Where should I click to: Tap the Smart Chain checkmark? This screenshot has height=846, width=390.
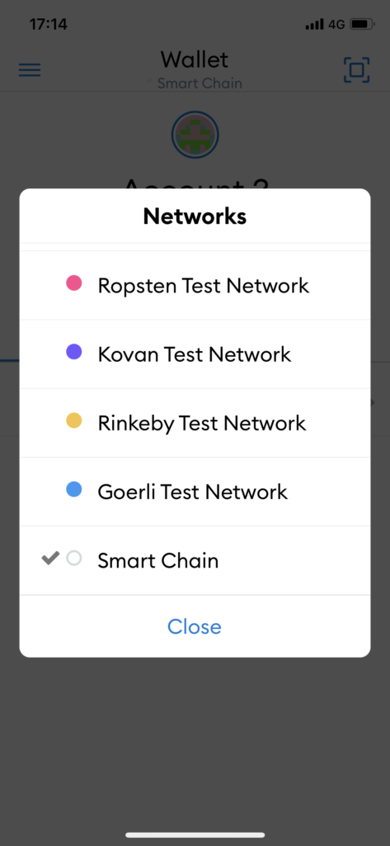(50, 558)
